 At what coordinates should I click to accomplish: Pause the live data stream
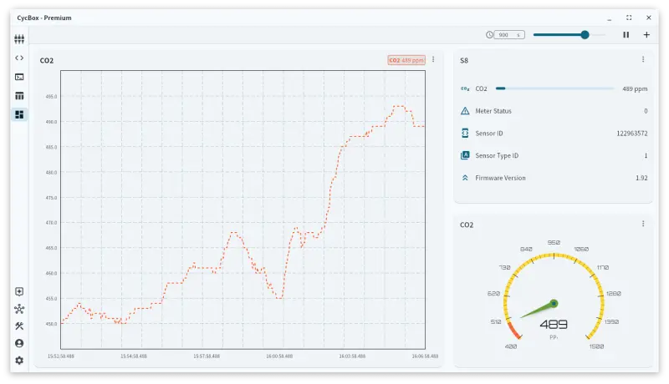(626, 35)
